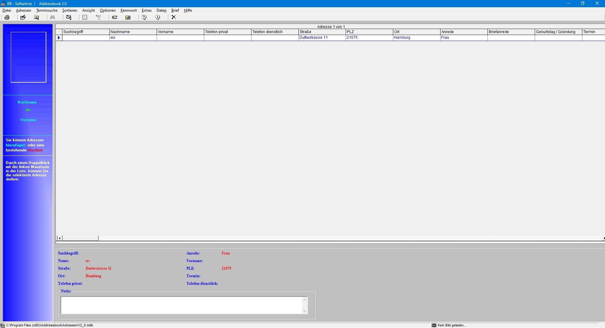
Task: Open the Sortieren menu
Action: (70, 10)
